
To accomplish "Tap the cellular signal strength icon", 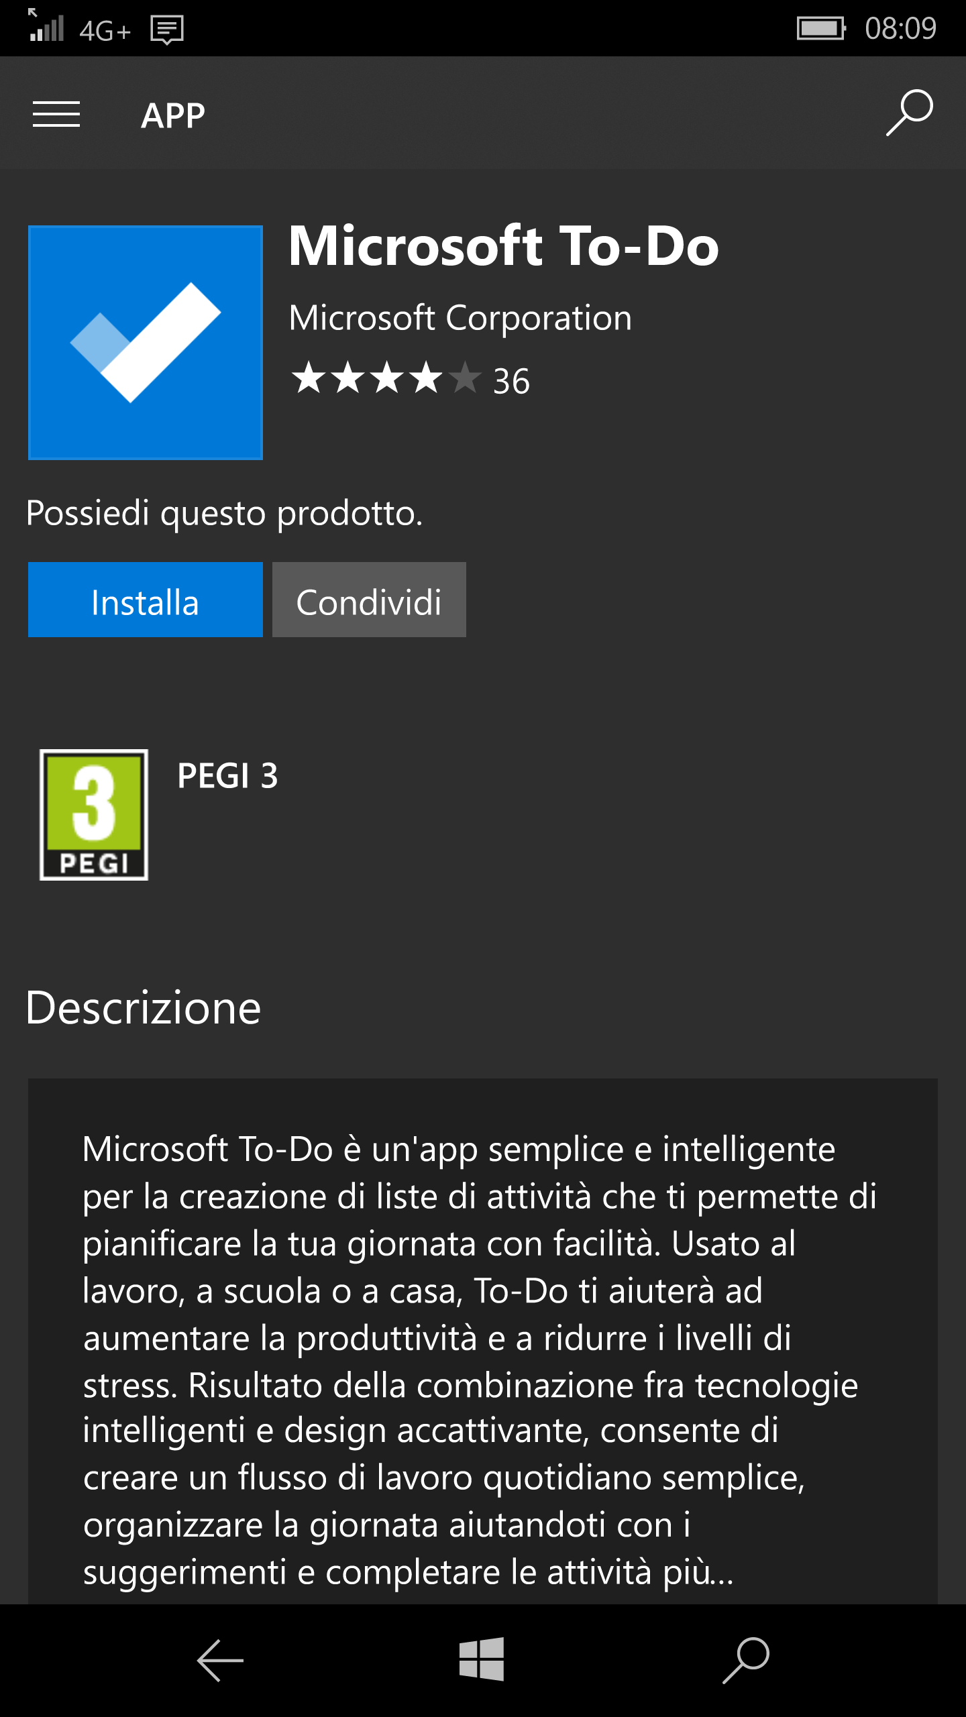I will click(x=46, y=25).
